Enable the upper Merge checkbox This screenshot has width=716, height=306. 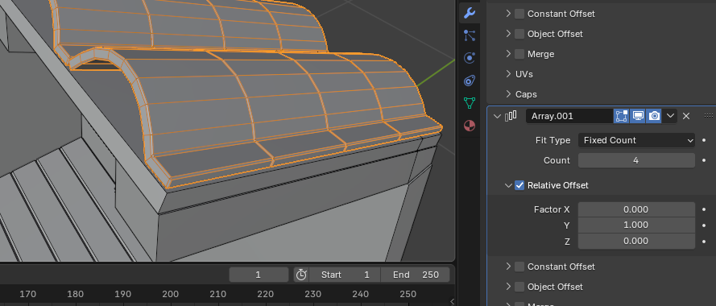[519, 54]
